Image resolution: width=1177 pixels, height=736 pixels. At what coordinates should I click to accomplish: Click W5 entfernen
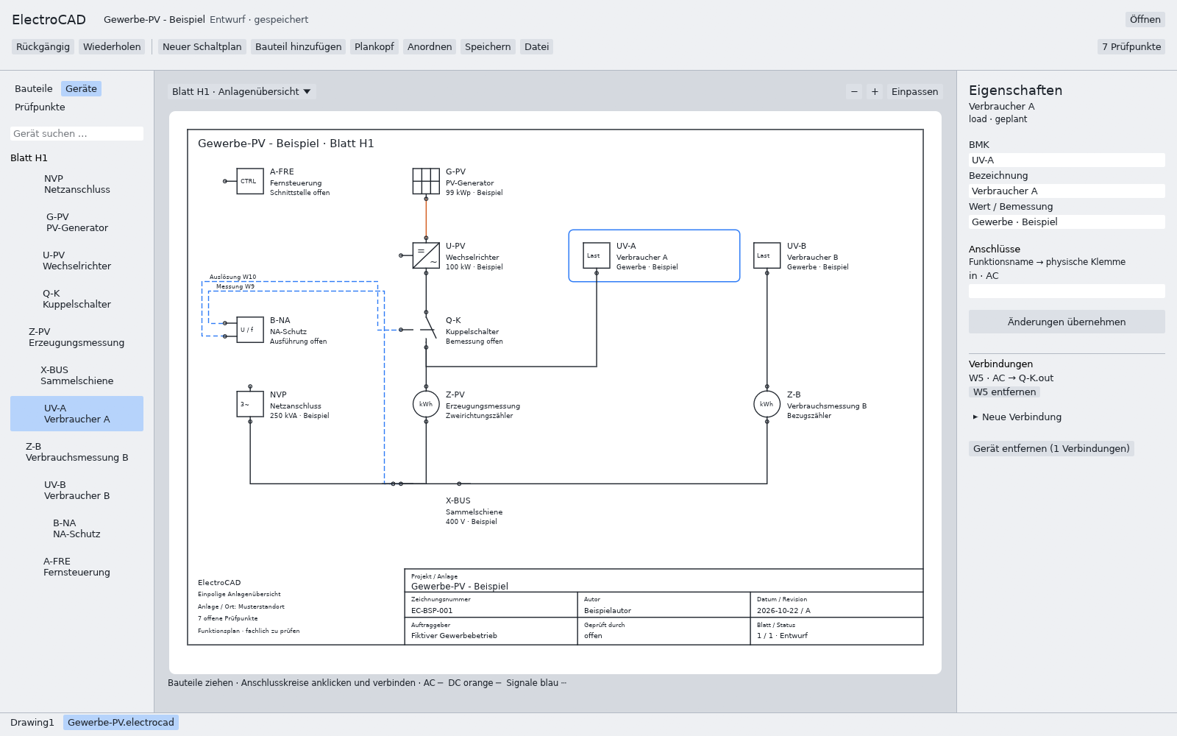1004,392
